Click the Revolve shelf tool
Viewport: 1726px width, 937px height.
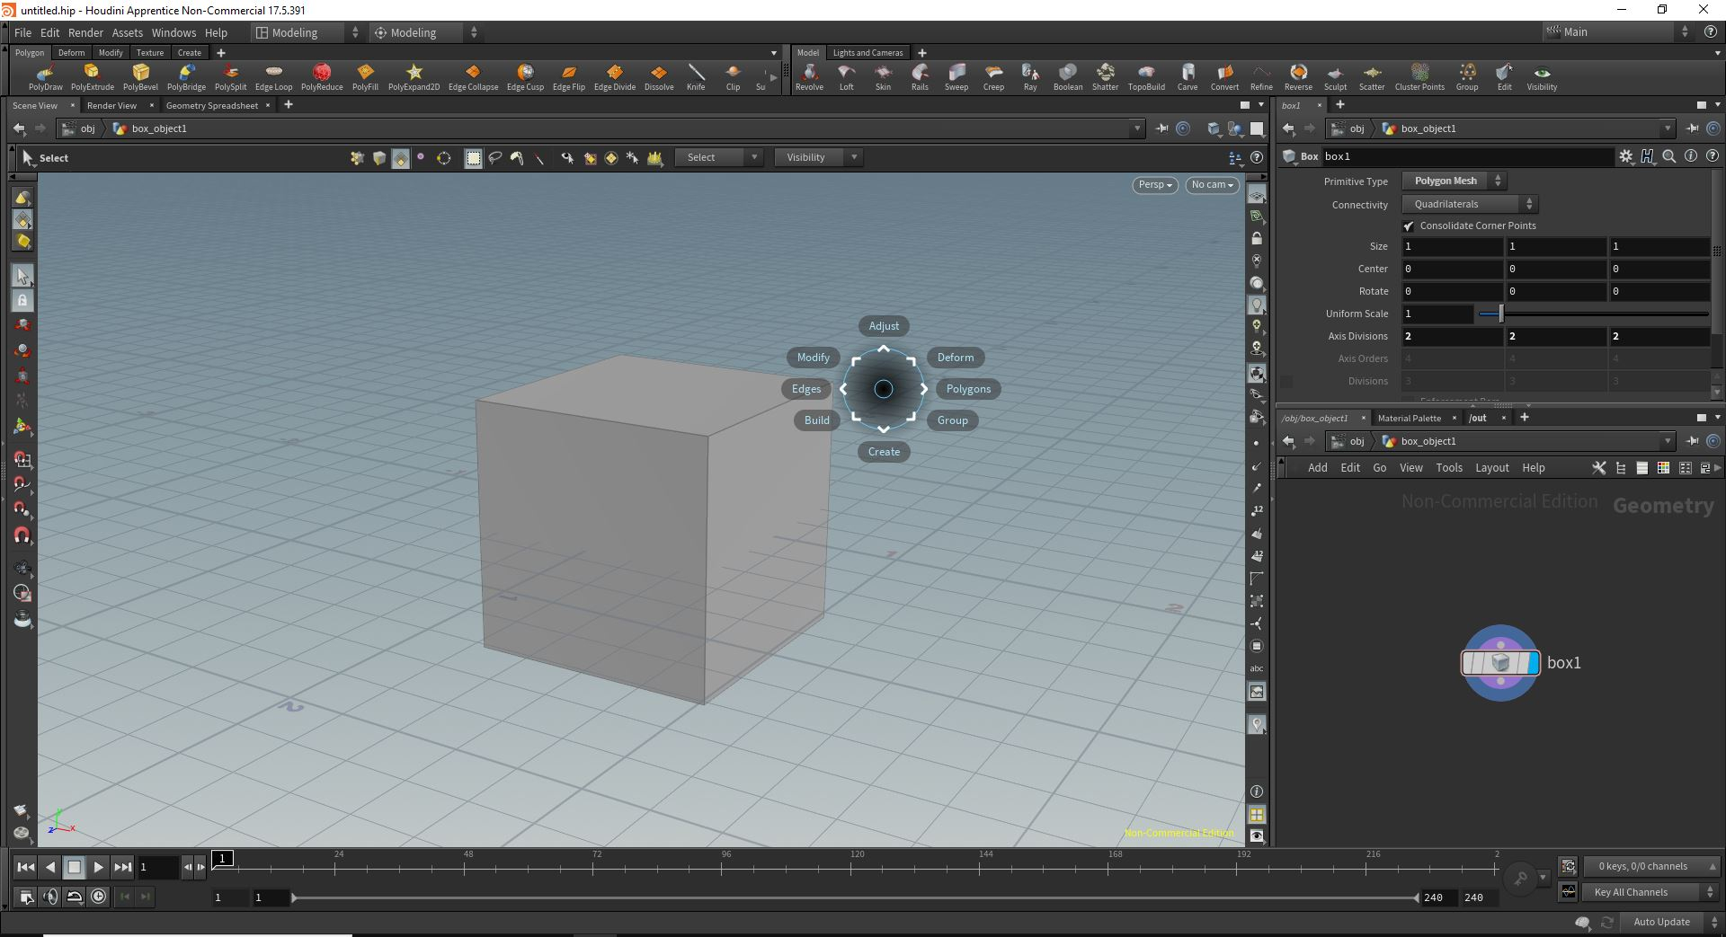tap(809, 77)
